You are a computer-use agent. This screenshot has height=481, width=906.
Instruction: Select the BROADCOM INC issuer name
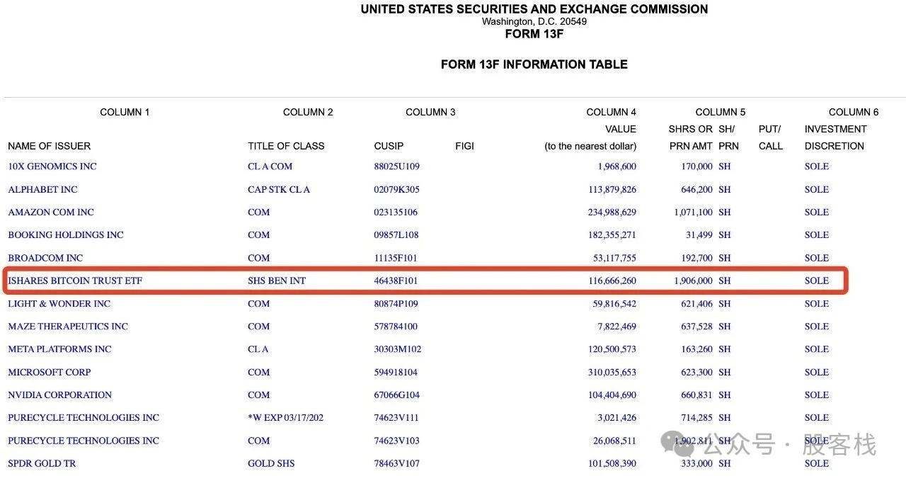[45, 258]
